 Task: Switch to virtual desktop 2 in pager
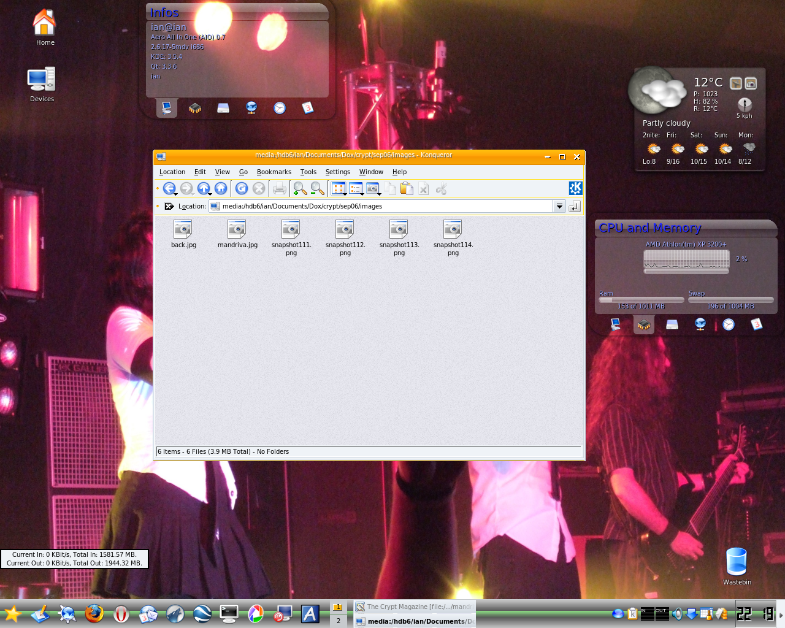[x=338, y=621]
